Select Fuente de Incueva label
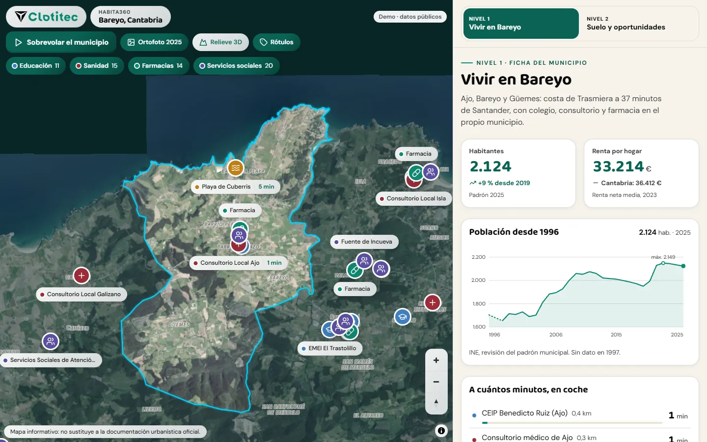 pos(364,242)
